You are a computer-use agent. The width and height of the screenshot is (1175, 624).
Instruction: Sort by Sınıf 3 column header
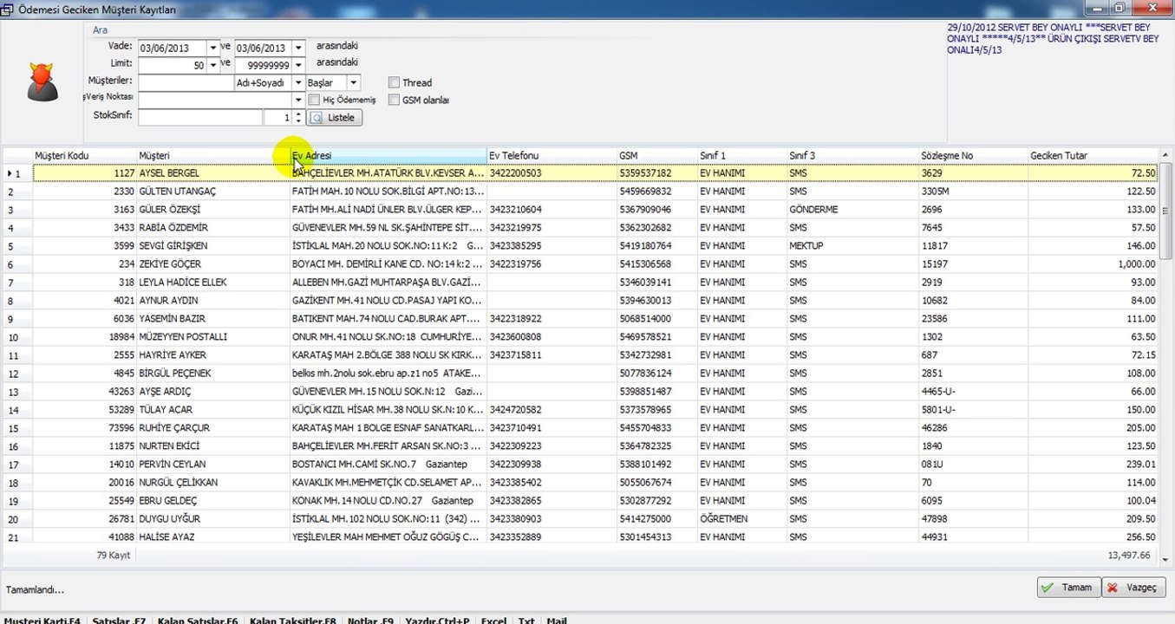click(x=852, y=155)
